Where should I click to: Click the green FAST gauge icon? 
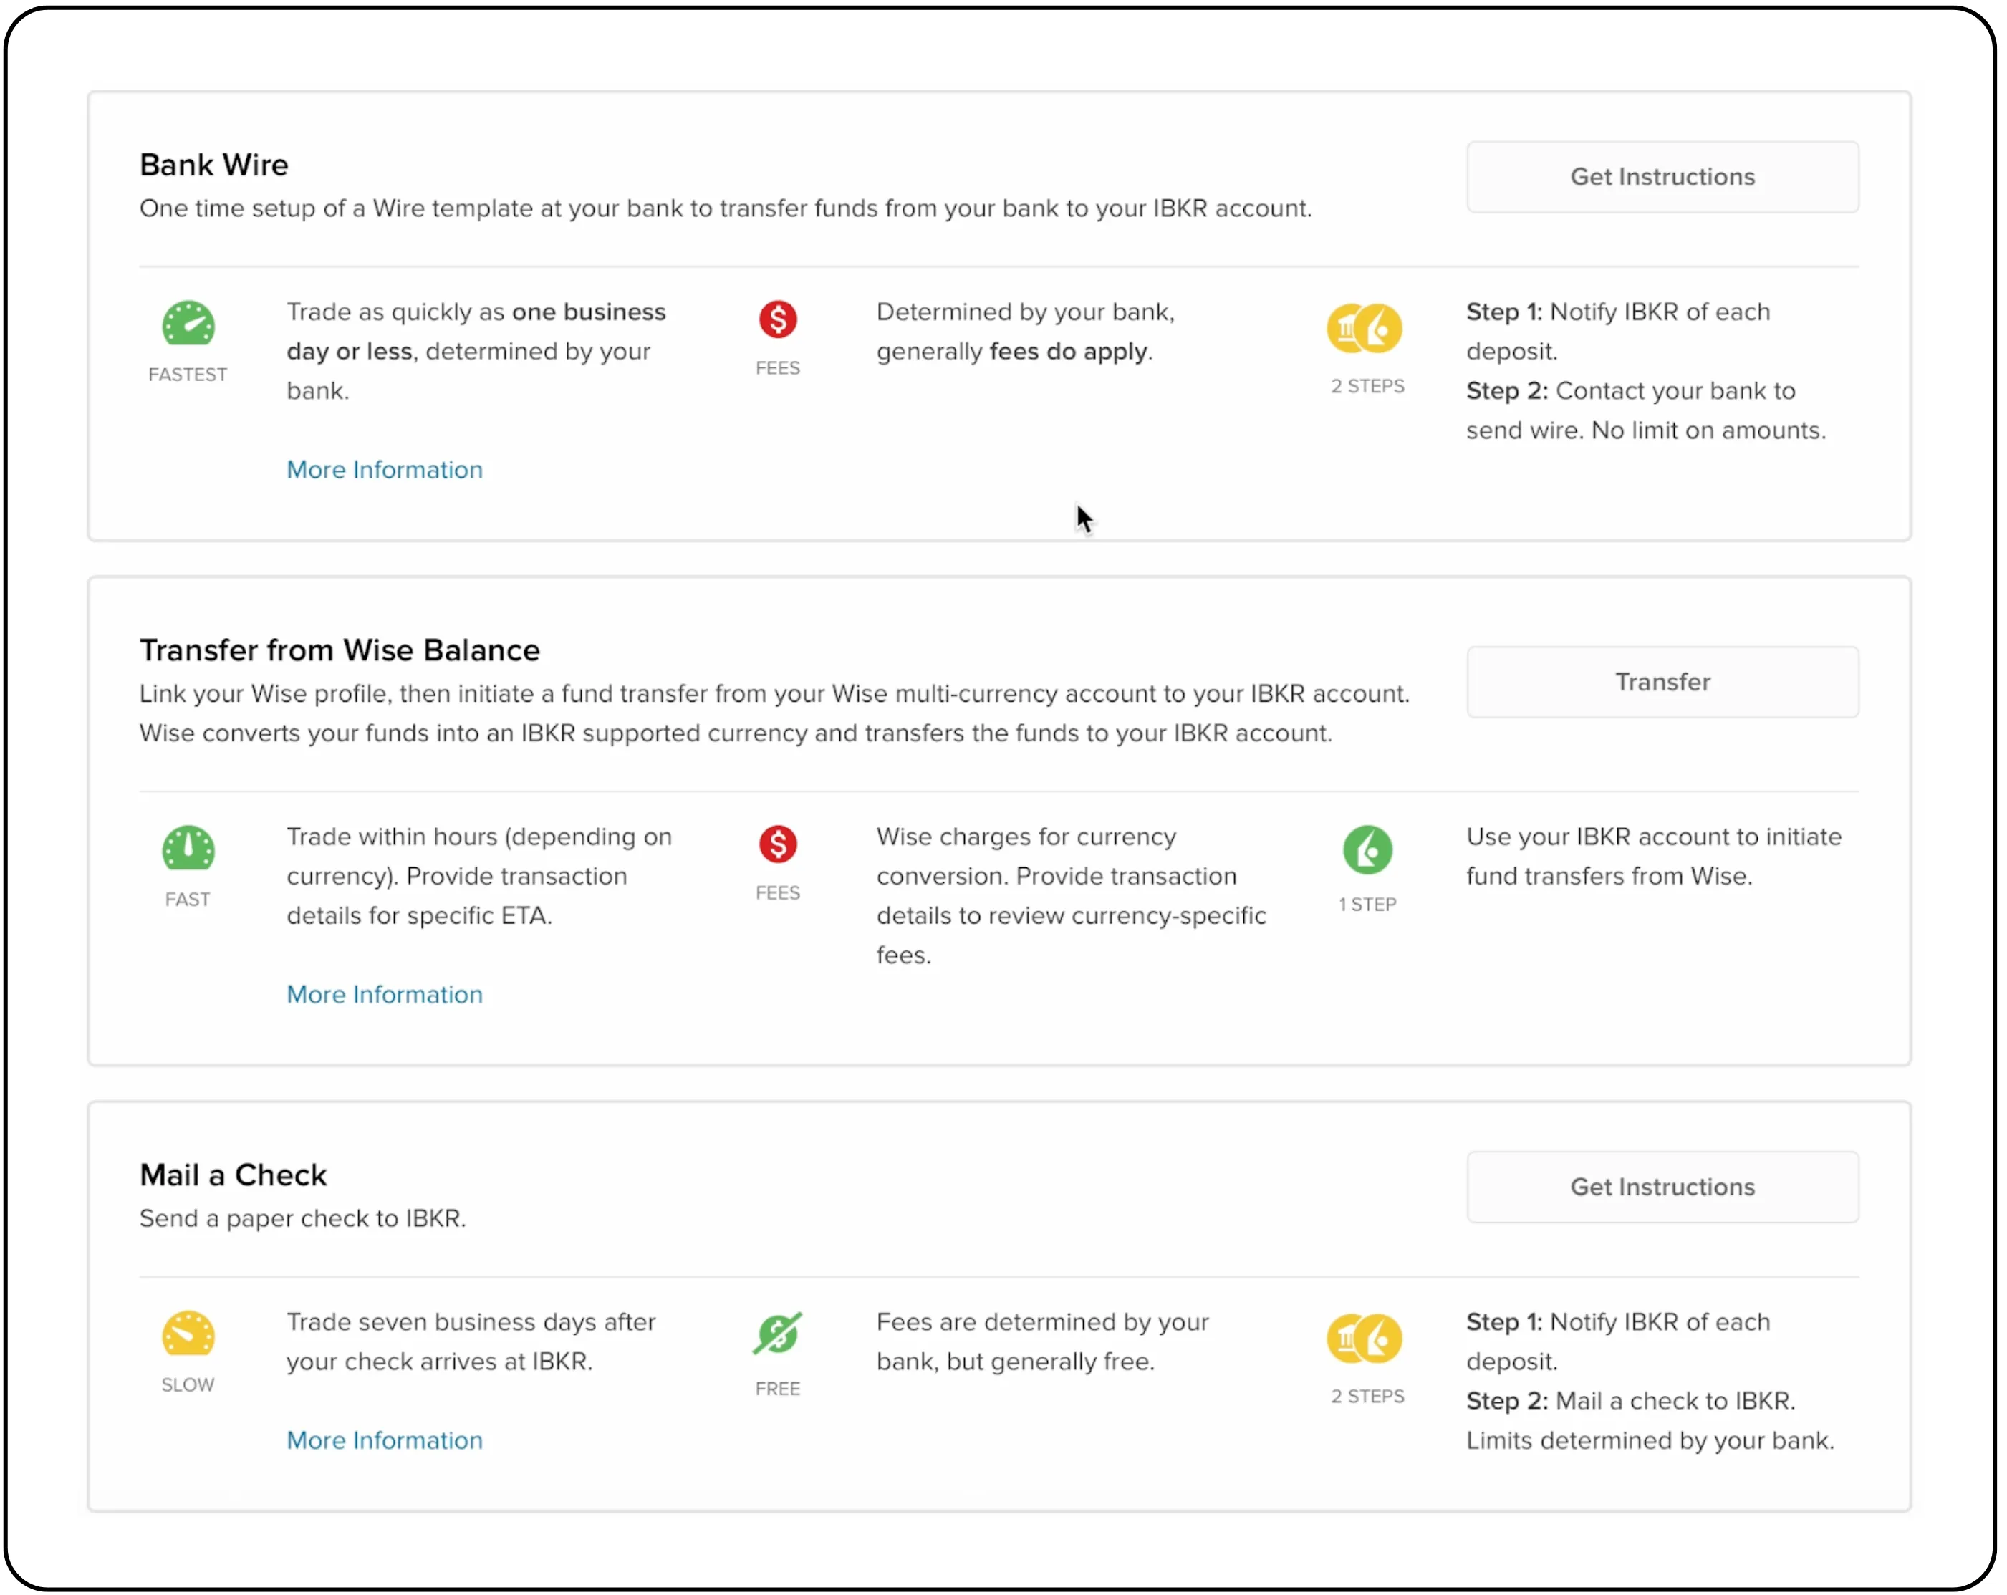click(188, 848)
